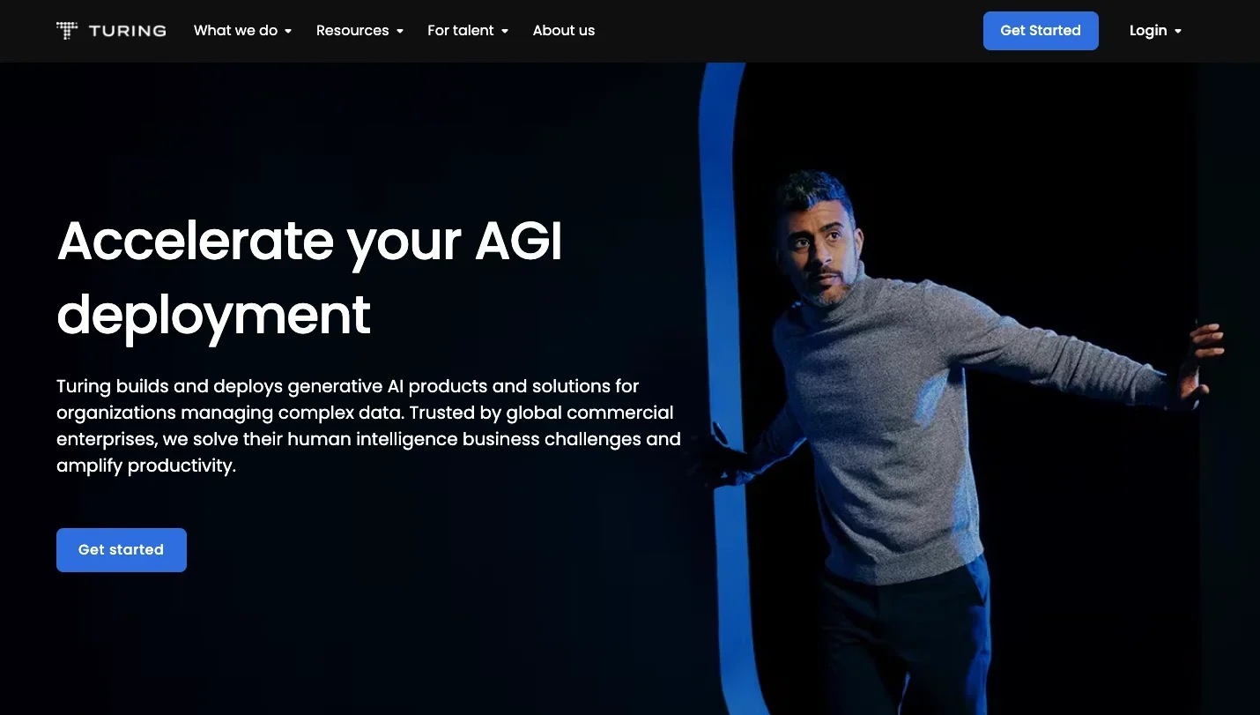This screenshot has width=1260, height=715.
Task: Expand the "For talent" dropdown arrow
Action: click(x=505, y=32)
